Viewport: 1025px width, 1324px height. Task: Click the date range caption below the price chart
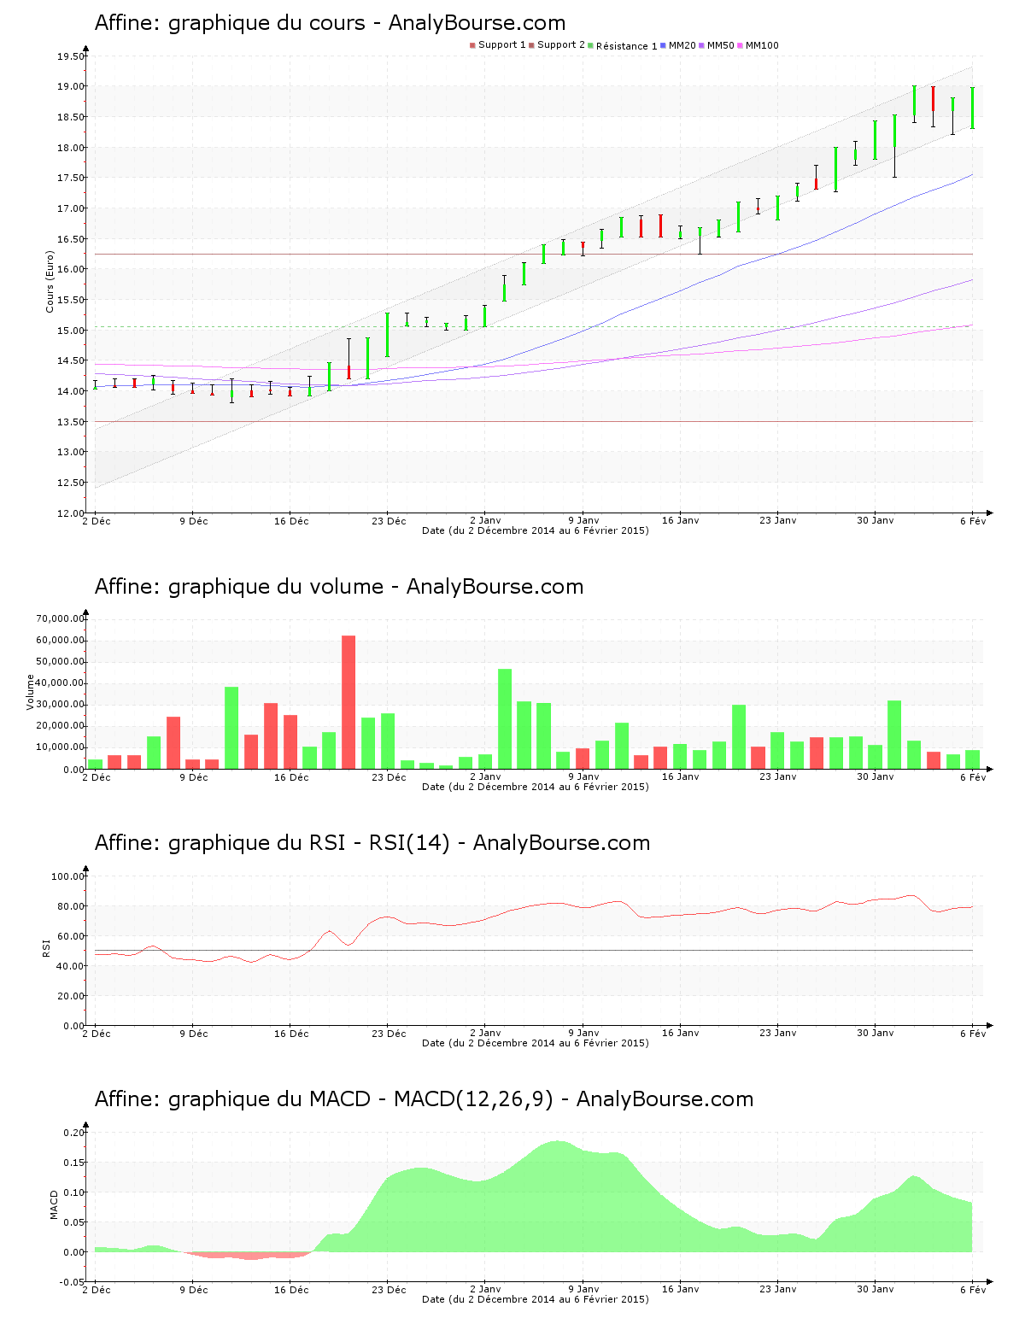click(x=536, y=530)
